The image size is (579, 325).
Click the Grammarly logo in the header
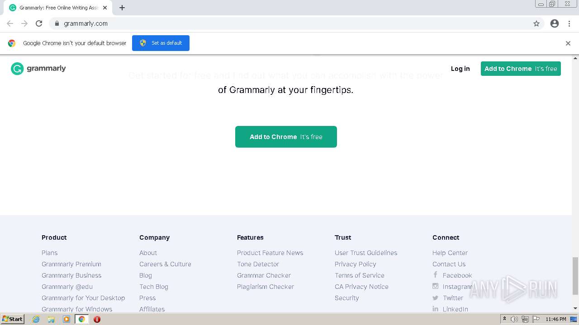click(x=38, y=69)
